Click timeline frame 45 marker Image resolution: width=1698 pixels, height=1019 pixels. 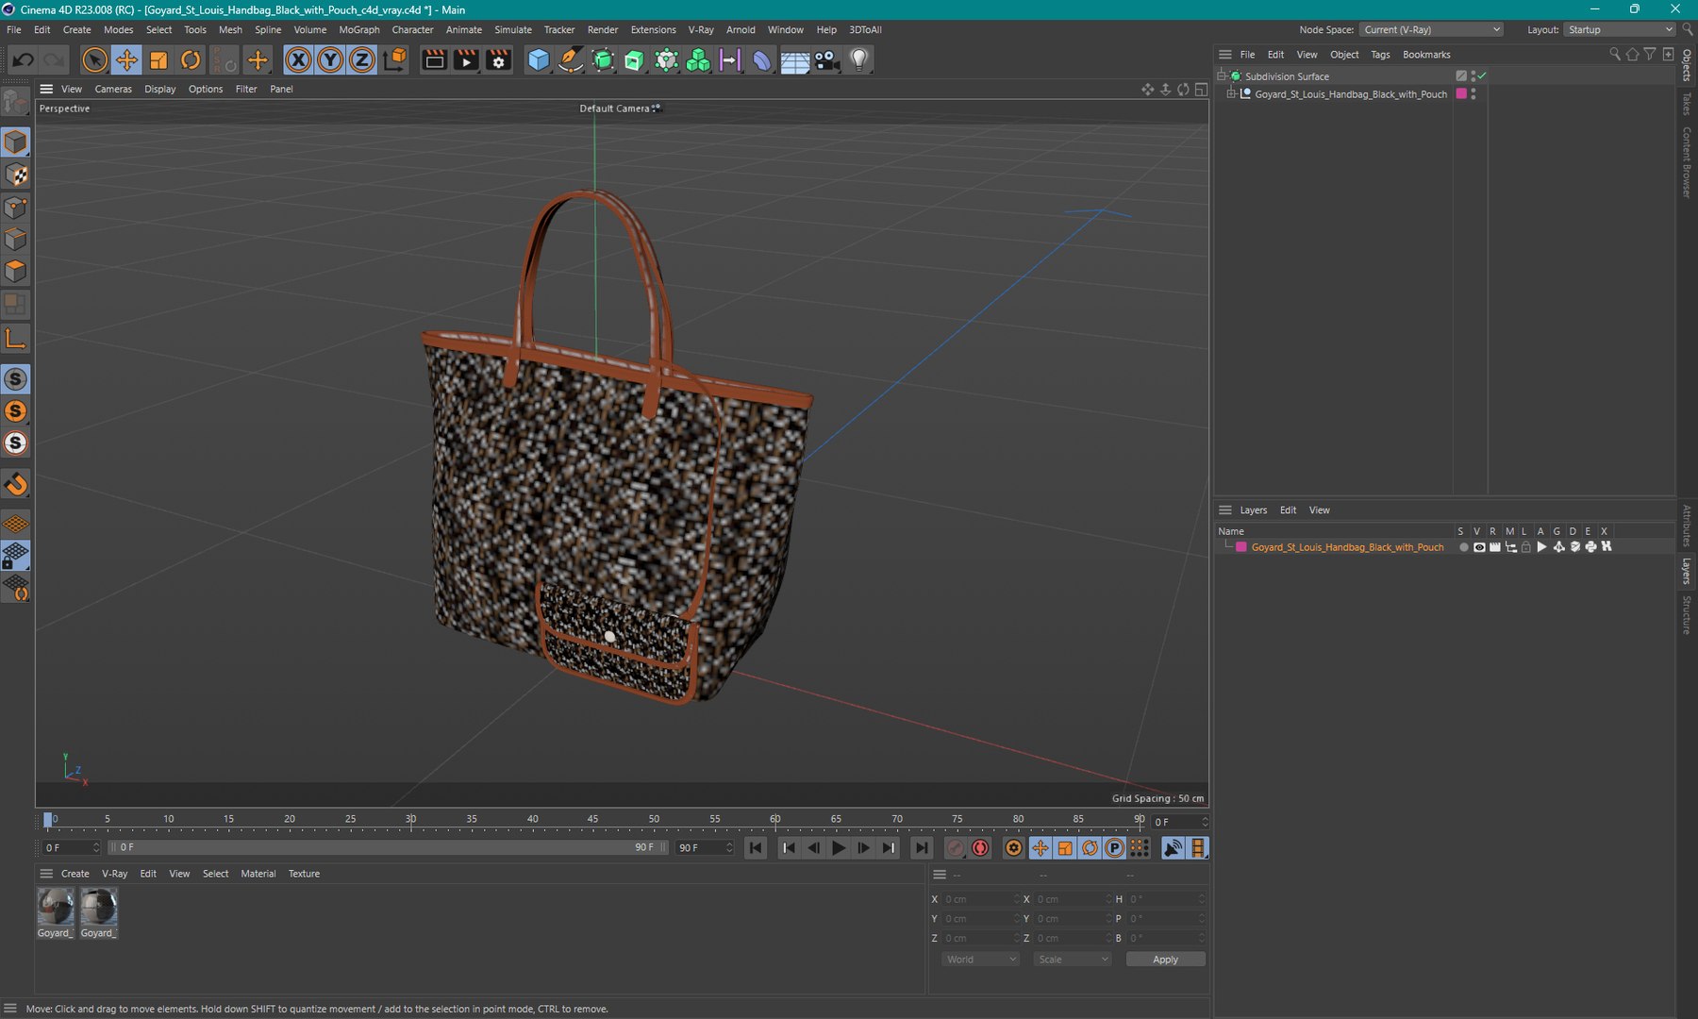coord(592,819)
